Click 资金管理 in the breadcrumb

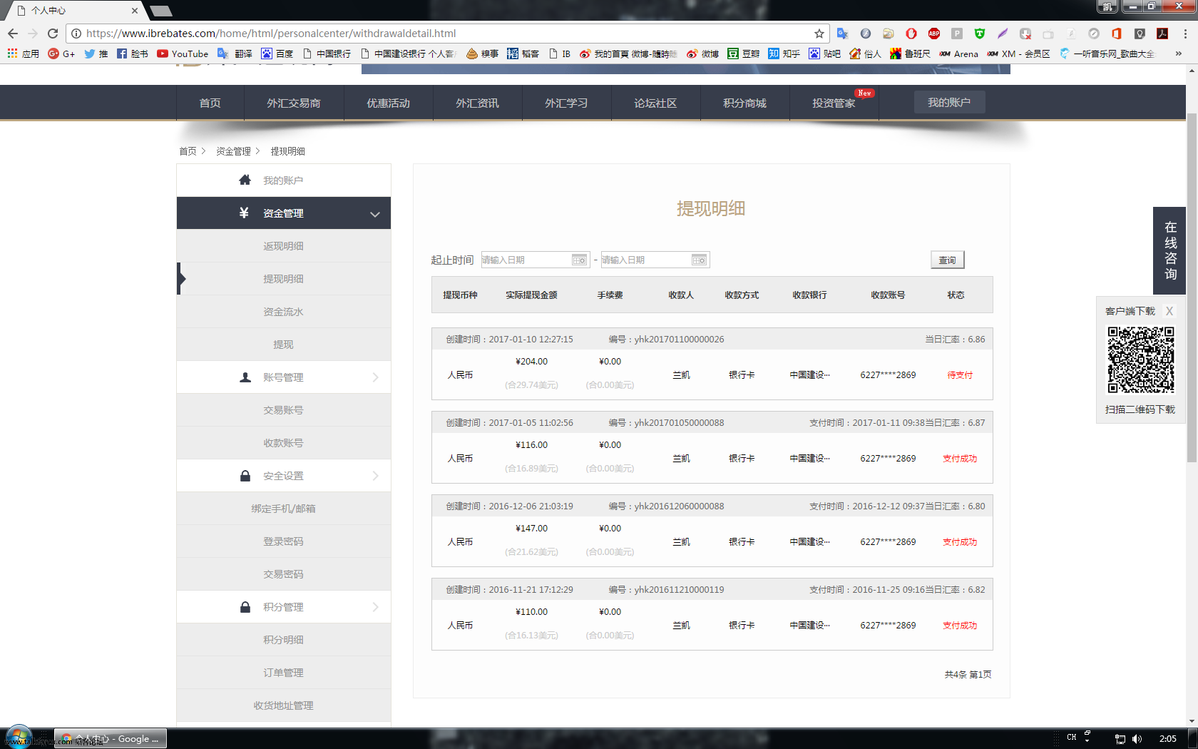tap(233, 151)
